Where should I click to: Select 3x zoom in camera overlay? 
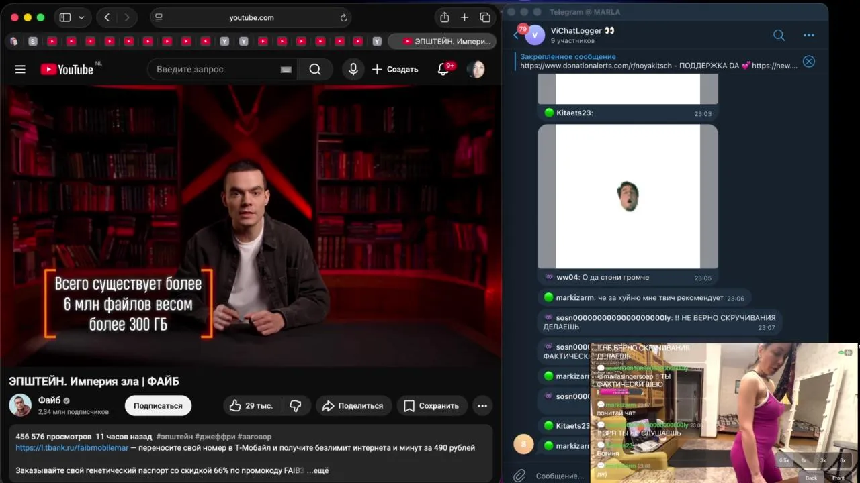[x=823, y=460]
